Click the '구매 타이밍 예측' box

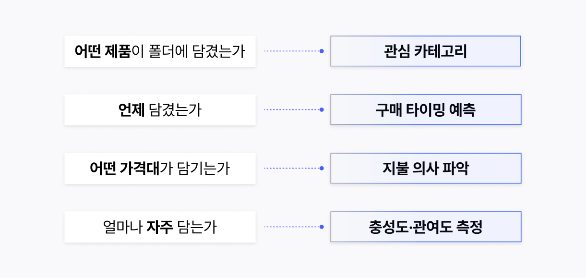[426, 110]
